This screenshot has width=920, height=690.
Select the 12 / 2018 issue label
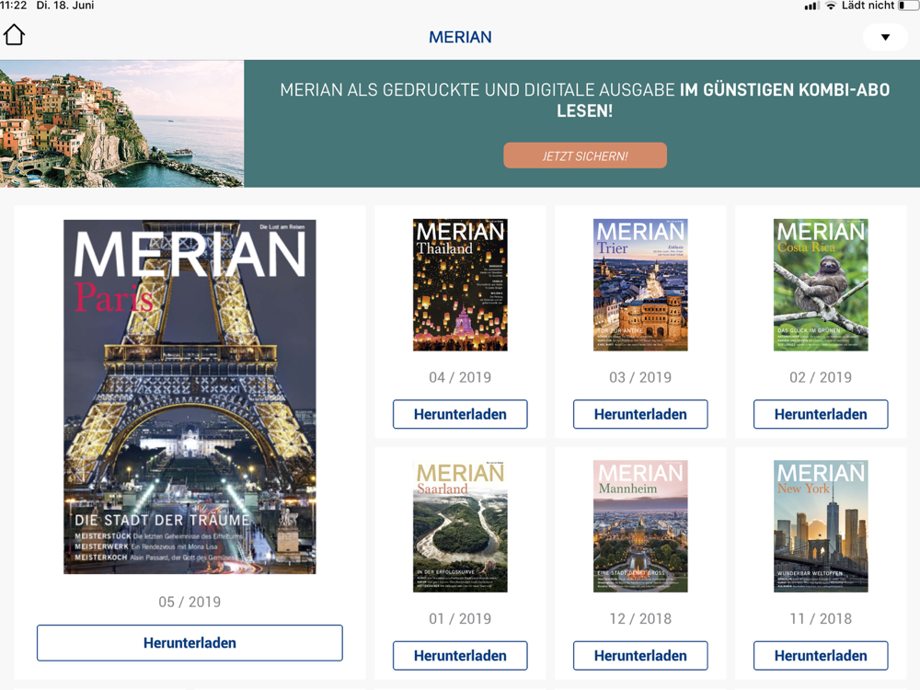640,618
